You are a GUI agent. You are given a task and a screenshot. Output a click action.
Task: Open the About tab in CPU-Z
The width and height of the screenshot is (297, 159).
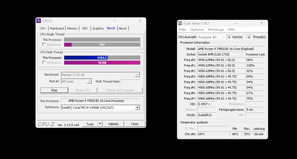tap(123, 28)
